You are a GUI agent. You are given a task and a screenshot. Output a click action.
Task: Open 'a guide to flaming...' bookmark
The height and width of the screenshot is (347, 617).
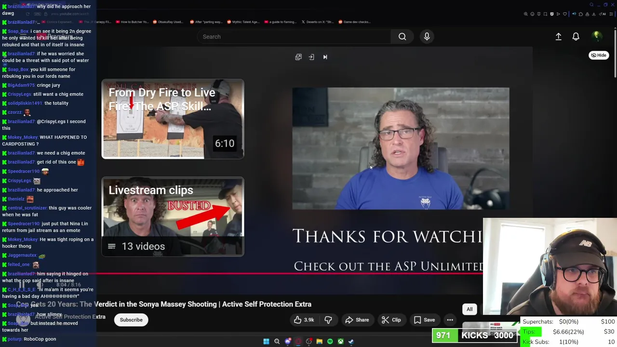pos(280,22)
